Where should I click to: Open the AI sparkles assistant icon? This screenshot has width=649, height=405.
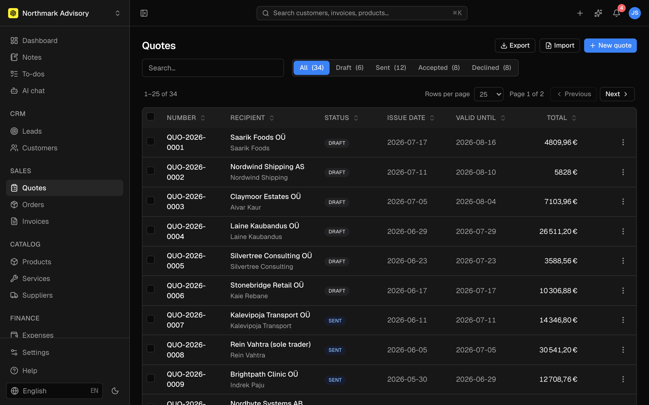[x=598, y=13]
